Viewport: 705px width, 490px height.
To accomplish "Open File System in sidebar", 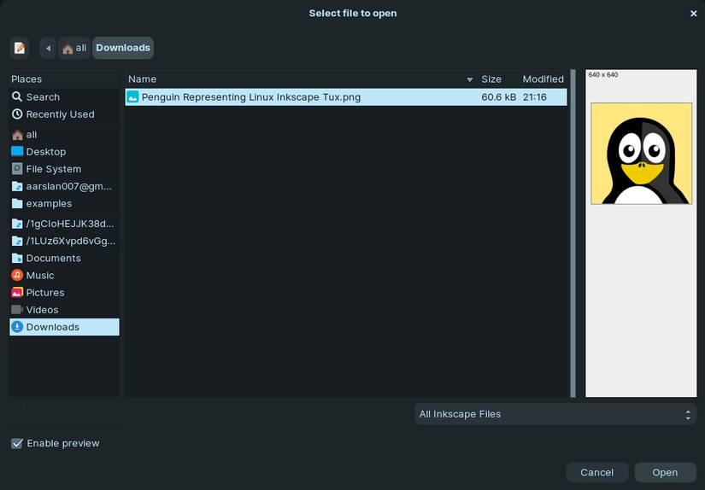I will coord(64,169).
